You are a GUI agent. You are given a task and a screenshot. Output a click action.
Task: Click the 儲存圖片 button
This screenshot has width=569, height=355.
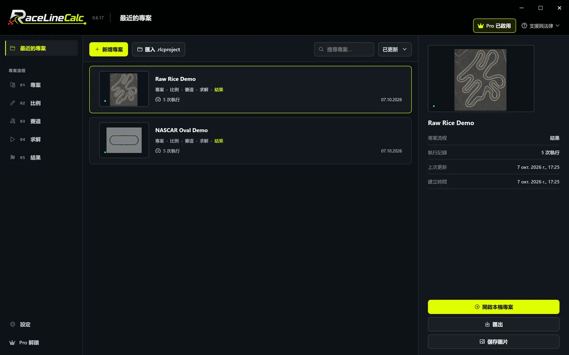494,342
